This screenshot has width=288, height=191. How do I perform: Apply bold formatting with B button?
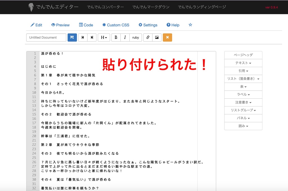(116, 37)
